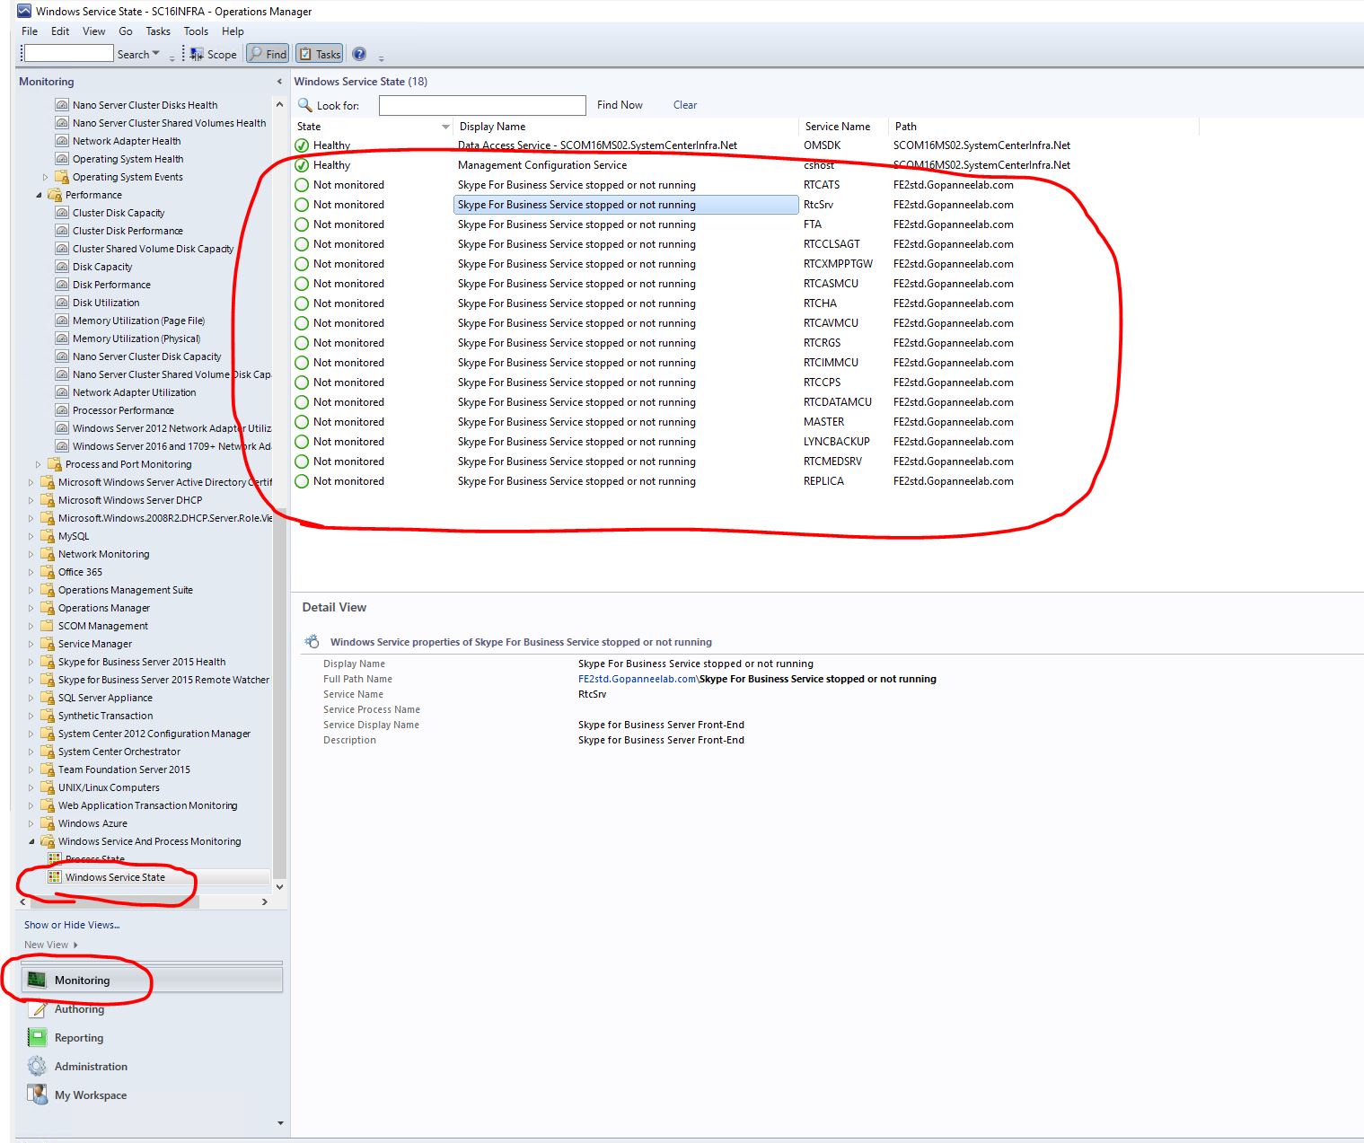
Task: Click the Disk Capacity view icon
Action: pos(62,267)
